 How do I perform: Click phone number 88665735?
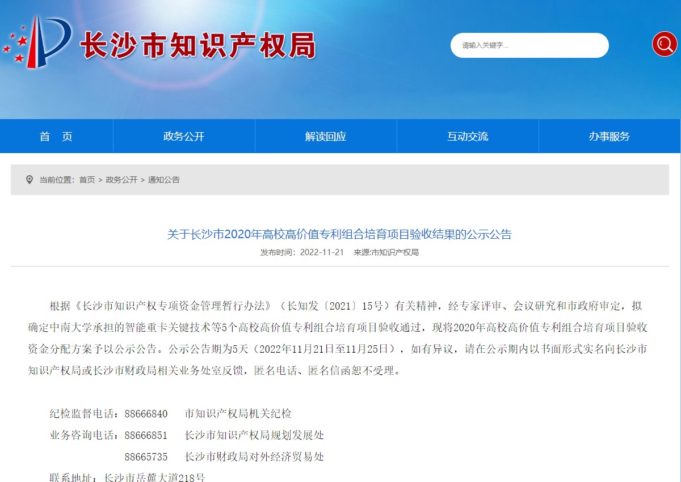coord(146,457)
